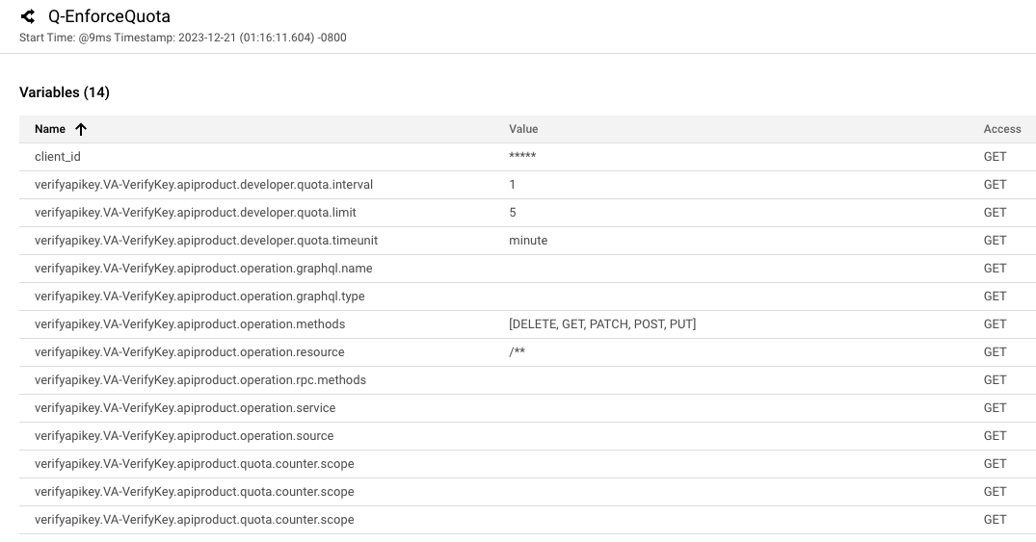Viewport: 1036px width, 542px height.
Task: Select the operation.graphql.type variable row
Action: [x=199, y=297]
